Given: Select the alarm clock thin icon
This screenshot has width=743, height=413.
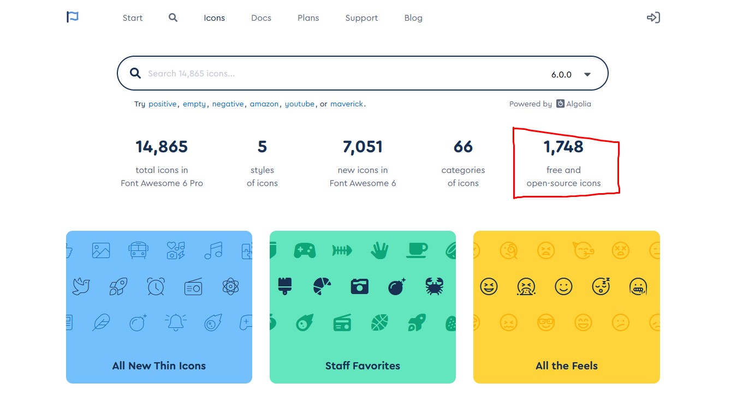Looking at the screenshot, I should coord(156,286).
